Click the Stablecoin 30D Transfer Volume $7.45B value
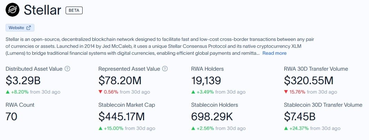369x140 pixels. [300, 117]
